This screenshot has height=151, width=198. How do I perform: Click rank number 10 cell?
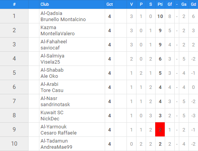14,144
